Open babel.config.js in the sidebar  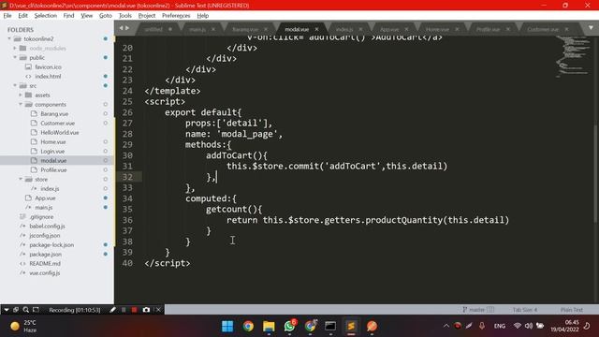[47, 227]
